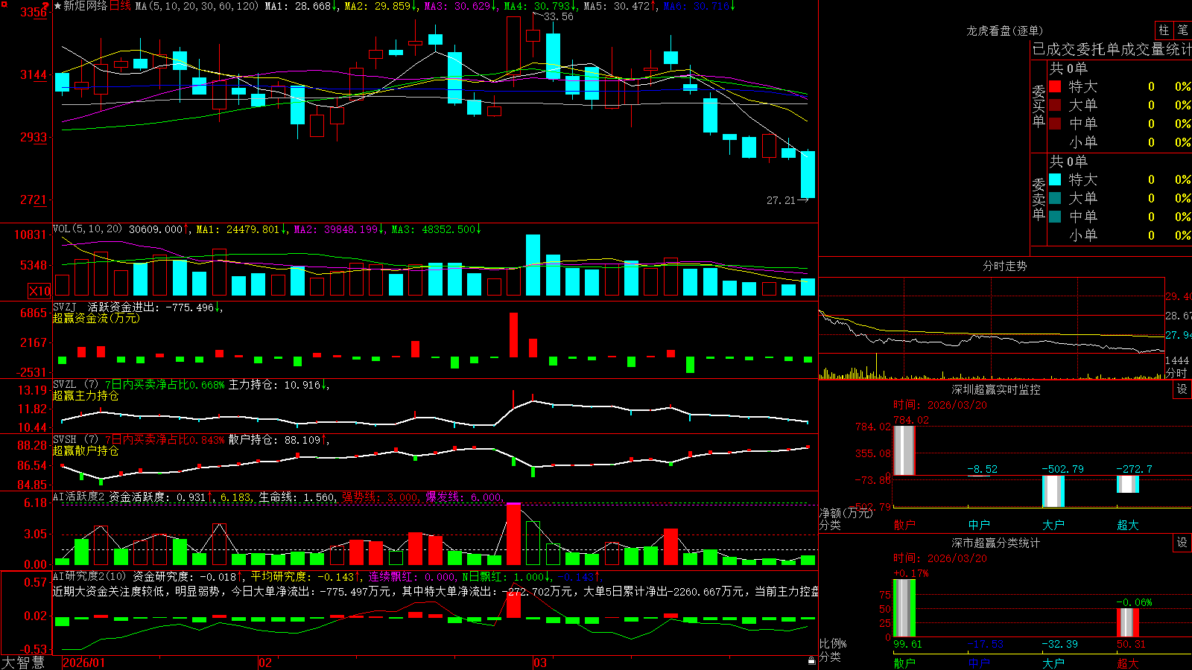This screenshot has height=670, width=1192.
Task: Click the 活跃资金进出: -775.496 reading
Action: click(x=154, y=307)
